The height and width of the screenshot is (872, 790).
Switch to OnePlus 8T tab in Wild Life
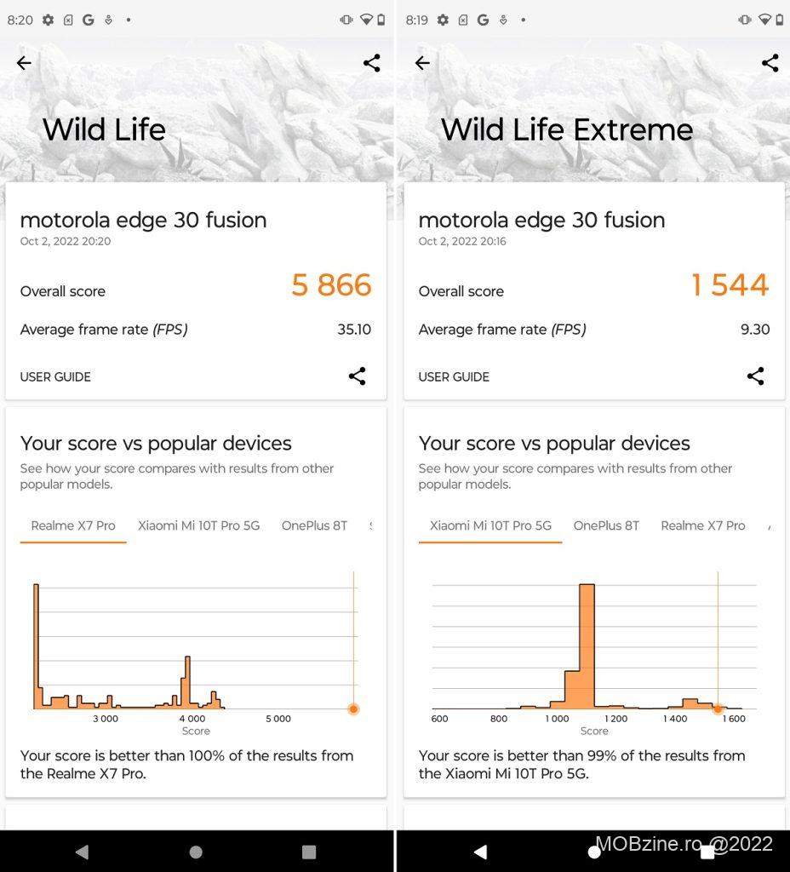coord(314,525)
